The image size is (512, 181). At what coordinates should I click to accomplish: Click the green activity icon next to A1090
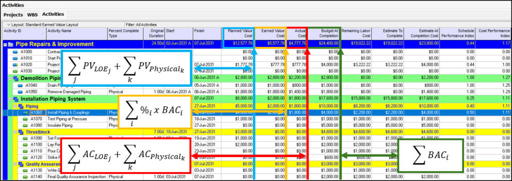25,138
